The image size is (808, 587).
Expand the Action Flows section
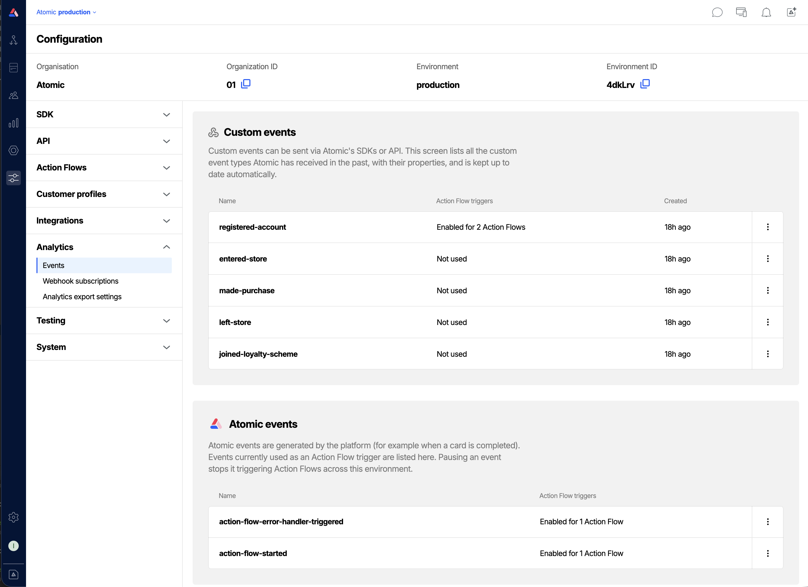tap(104, 167)
